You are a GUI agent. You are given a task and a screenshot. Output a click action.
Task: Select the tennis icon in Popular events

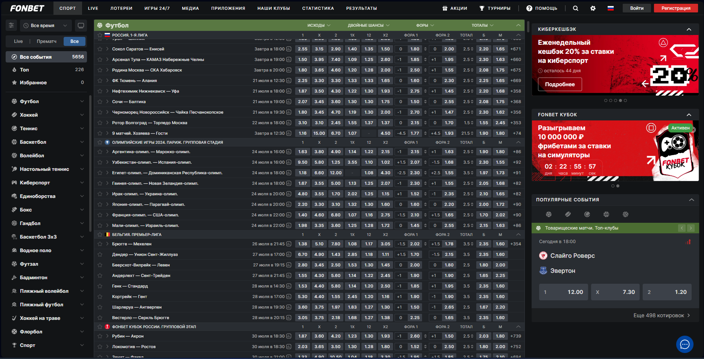(587, 214)
